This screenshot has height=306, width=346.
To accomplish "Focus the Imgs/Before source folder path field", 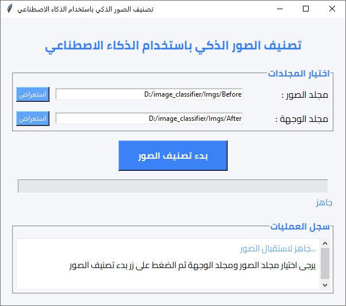I will (149, 94).
